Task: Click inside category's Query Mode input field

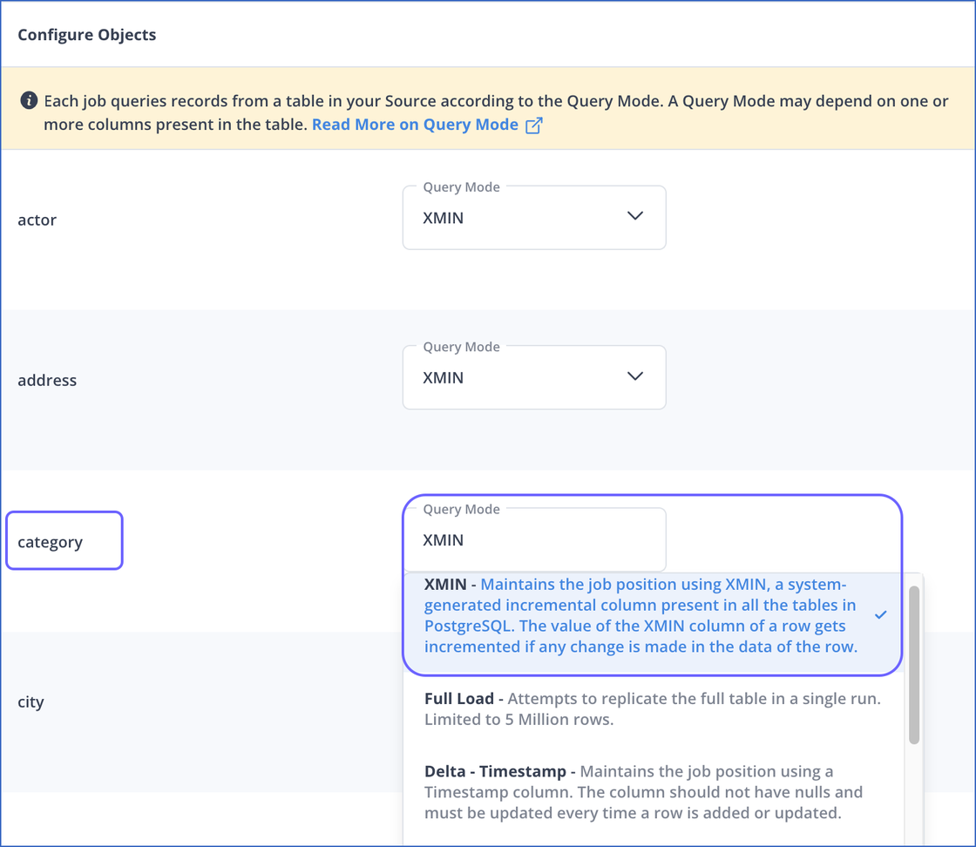Action: (x=523, y=539)
